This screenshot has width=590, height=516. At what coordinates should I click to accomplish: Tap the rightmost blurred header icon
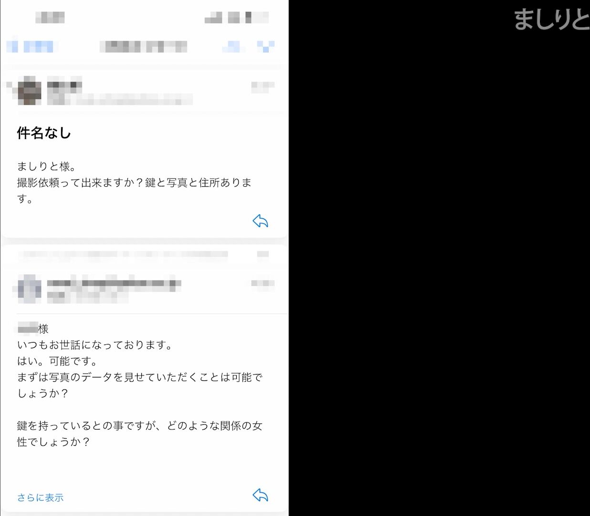(266, 46)
